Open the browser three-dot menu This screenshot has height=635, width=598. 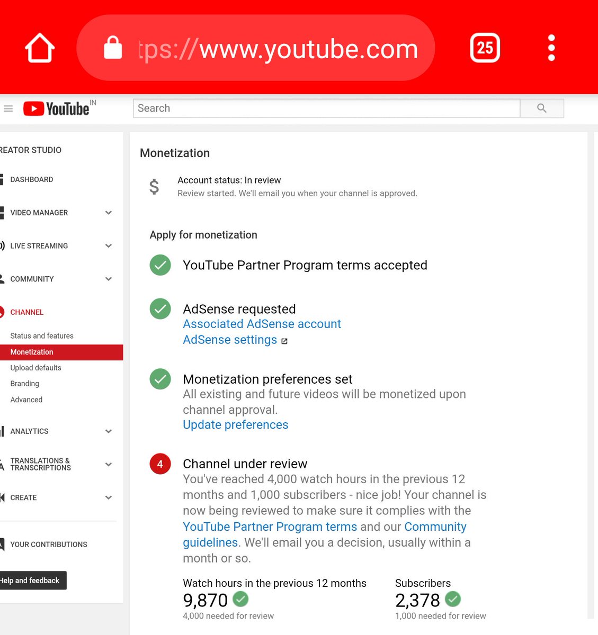point(551,48)
